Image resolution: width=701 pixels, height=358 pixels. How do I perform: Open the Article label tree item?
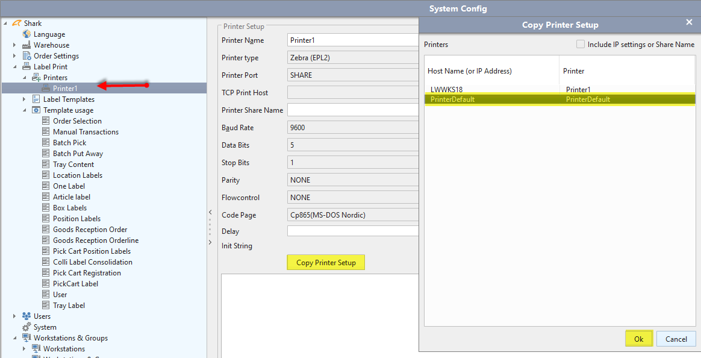[72, 197]
